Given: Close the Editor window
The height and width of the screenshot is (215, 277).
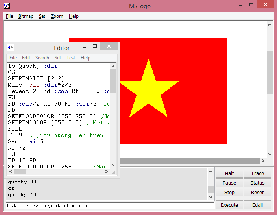Looking at the screenshot, I should pos(109,46).
